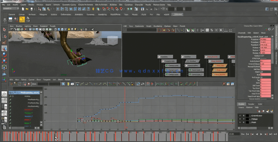Image resolution: width=278 pixels, height=142 pixels.
Task: Open the Tangents menu in Graph Editor
Action: [x=47, y=80]
